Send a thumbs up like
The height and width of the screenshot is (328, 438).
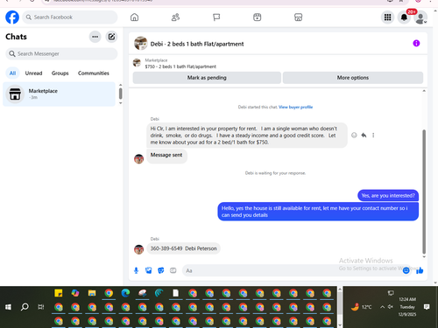(x=420, y=270)
